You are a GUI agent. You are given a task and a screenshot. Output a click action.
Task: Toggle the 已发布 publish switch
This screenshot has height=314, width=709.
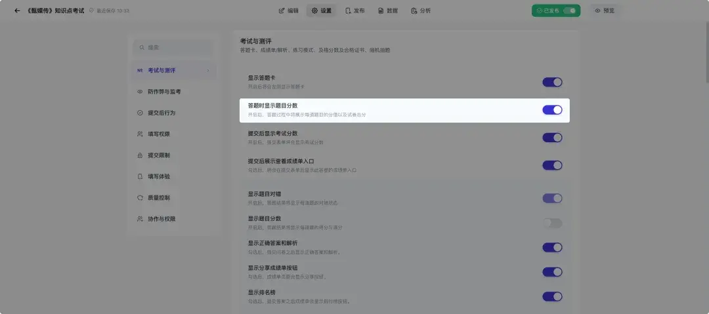[569, 10]
